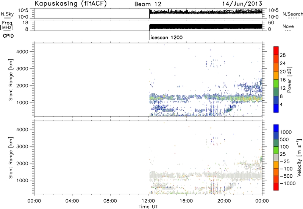Viewport: 303px width, 209px height.
Task: Click the 'Slant Range [km]' label of velocity panel
Action: (x=11, y=158)
